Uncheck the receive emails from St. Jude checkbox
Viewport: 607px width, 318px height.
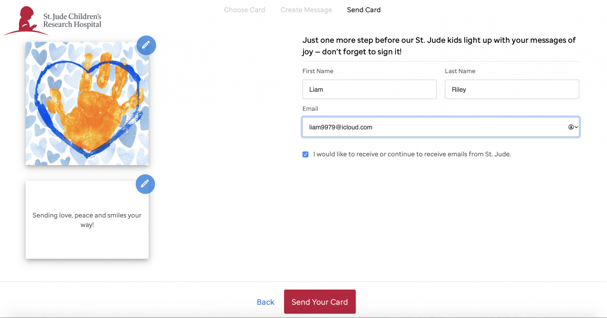tap(305, 154)
